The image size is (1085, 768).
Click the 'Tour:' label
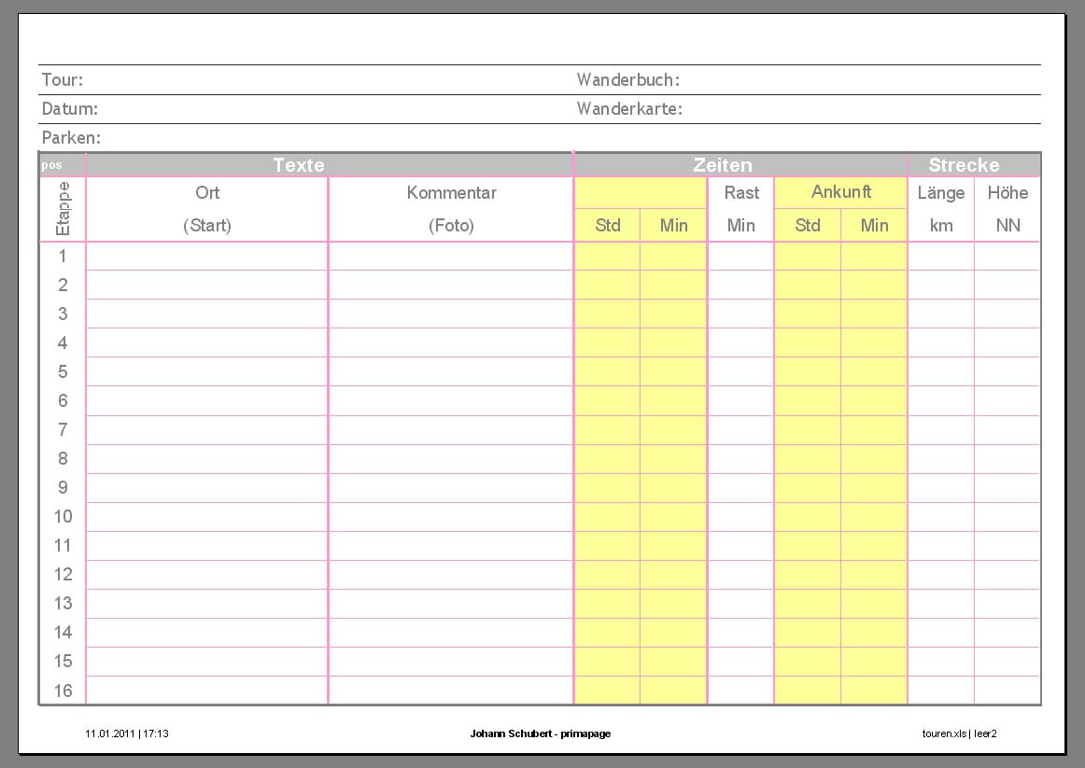click(x=63, y=79)
